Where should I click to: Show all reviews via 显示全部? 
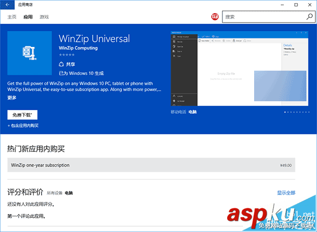pyautogui.click(x=286, y=193)
